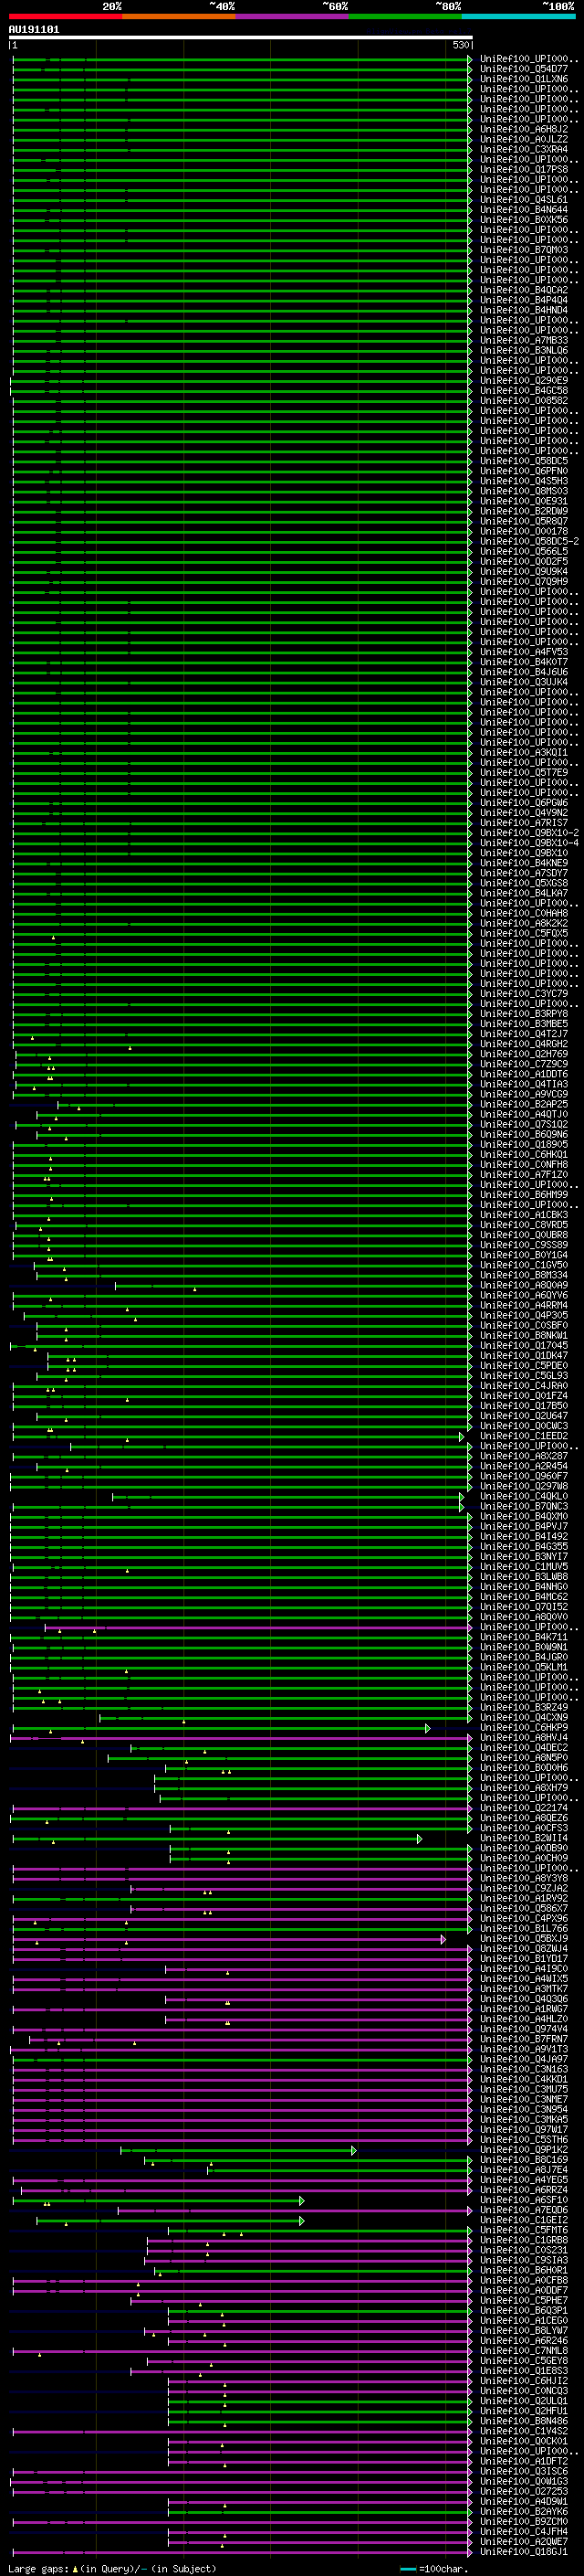Screen dimensions: 584x2576
Task: Select row UniRef100_Q4V9N2
Action: pyautogui.click(x=524, y=813)
